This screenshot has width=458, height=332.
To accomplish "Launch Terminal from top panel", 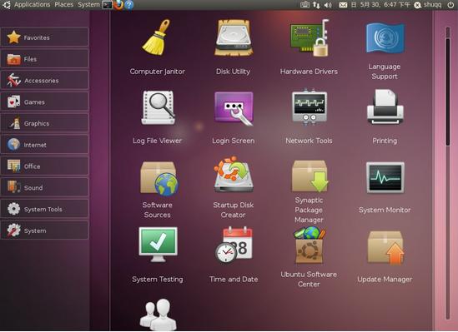I will click(x=107, y=5).
